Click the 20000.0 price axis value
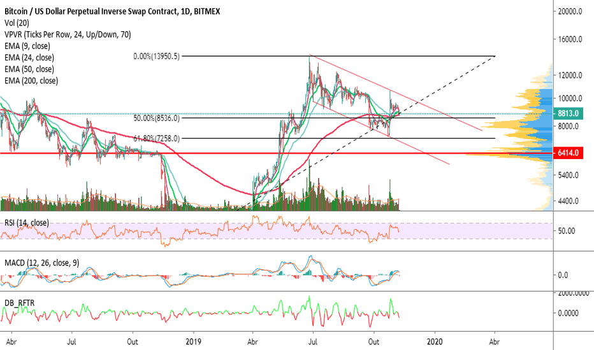The width and height of the screenshot is (594, 350). coord(570,11)
